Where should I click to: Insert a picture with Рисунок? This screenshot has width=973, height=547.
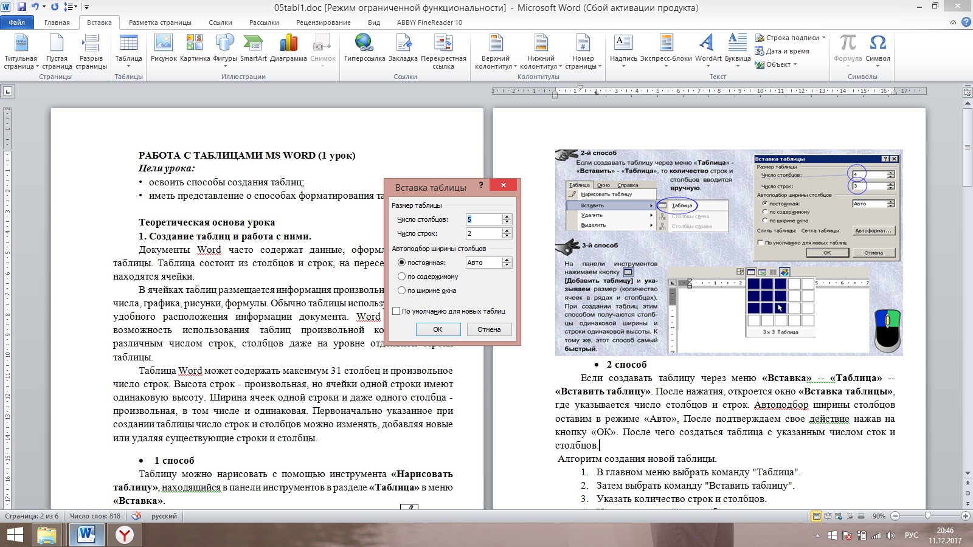(x=164, y=49)
